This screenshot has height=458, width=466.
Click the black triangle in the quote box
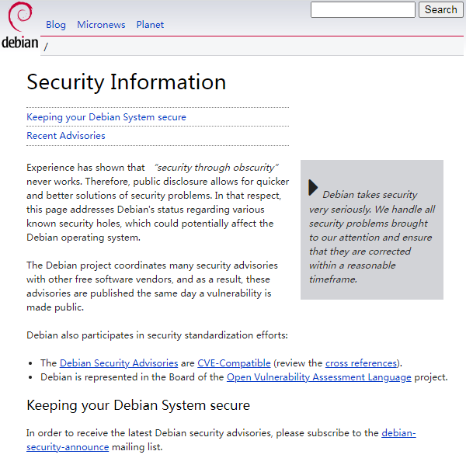(313, 187)
